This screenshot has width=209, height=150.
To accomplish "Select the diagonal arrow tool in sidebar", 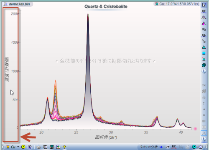I will tap(204, 41).
